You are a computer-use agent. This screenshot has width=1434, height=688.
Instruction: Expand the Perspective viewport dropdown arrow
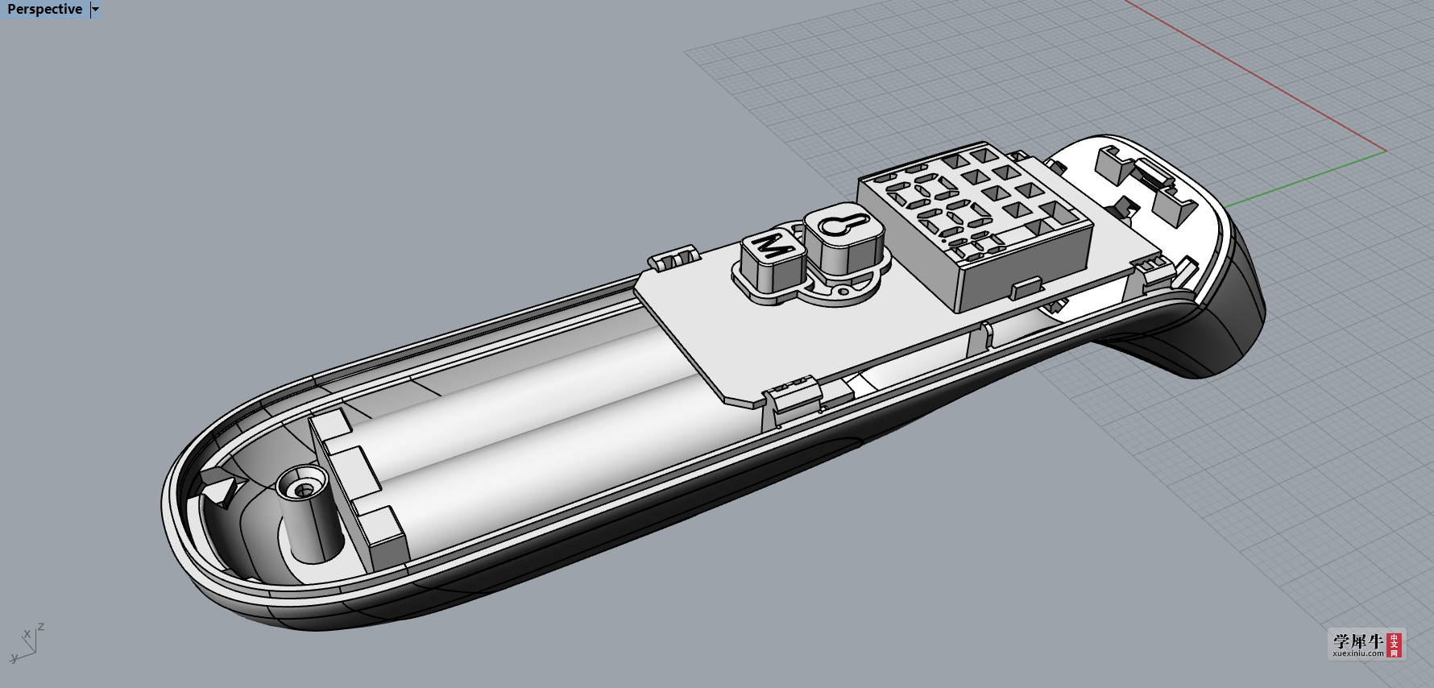95,10
